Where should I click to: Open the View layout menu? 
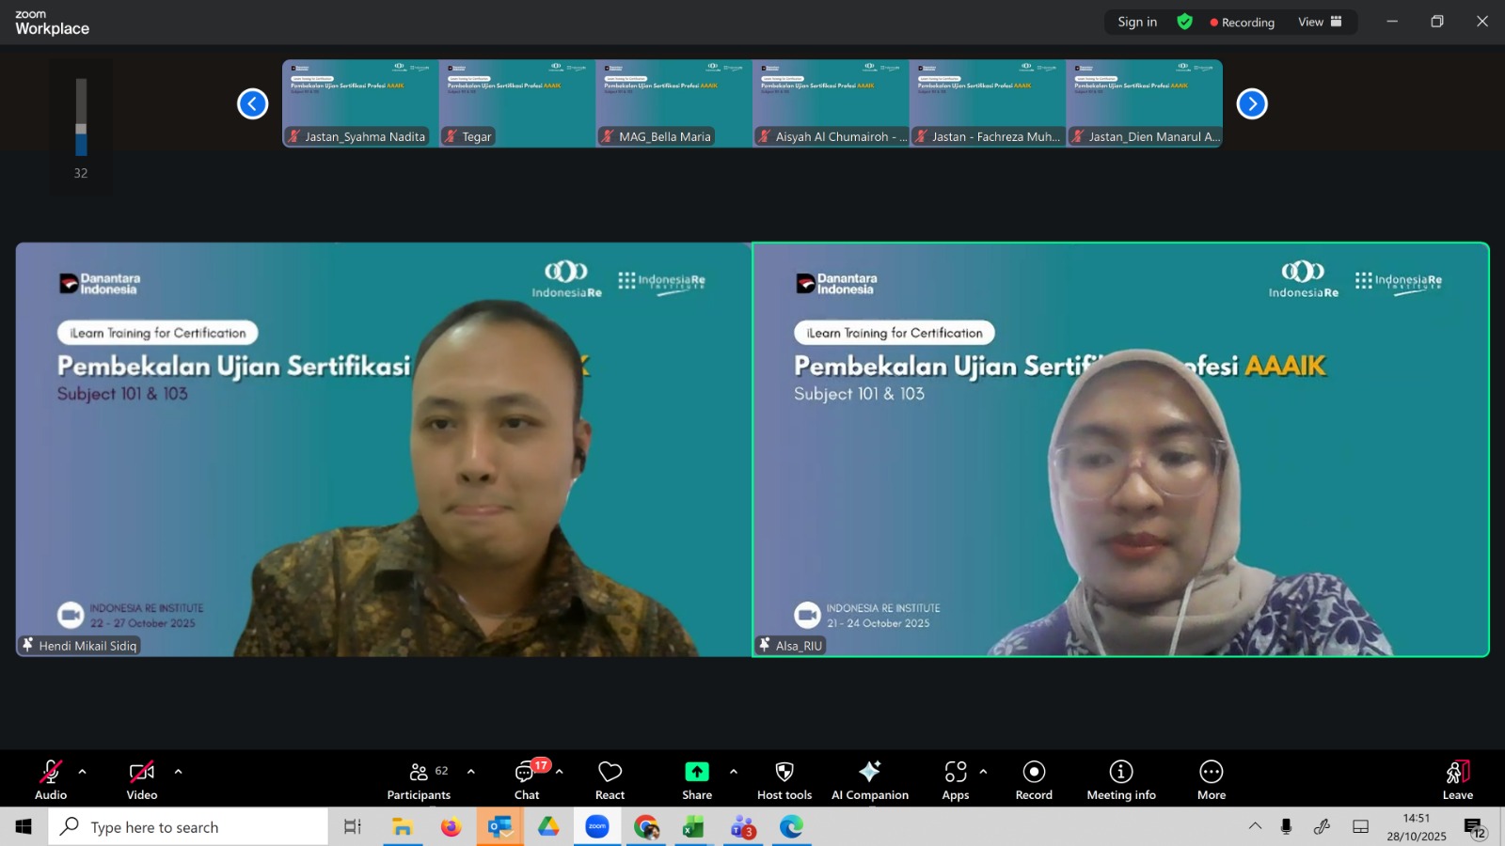1320,22
